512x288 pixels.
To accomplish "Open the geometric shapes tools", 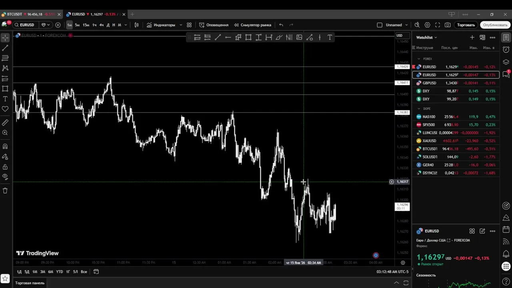I will tap(5, 89).
